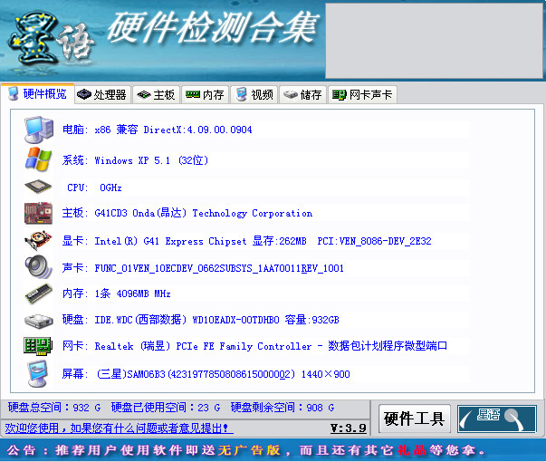Viewport: 546px width, 462px height.
Task: Click the 公告 announcement banner text
Action: [x=245, y=450]
